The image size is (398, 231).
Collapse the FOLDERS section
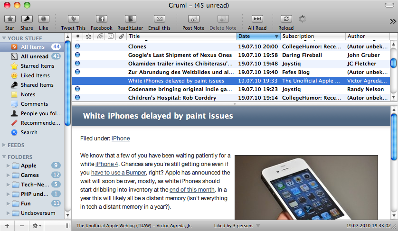[4, 157]
